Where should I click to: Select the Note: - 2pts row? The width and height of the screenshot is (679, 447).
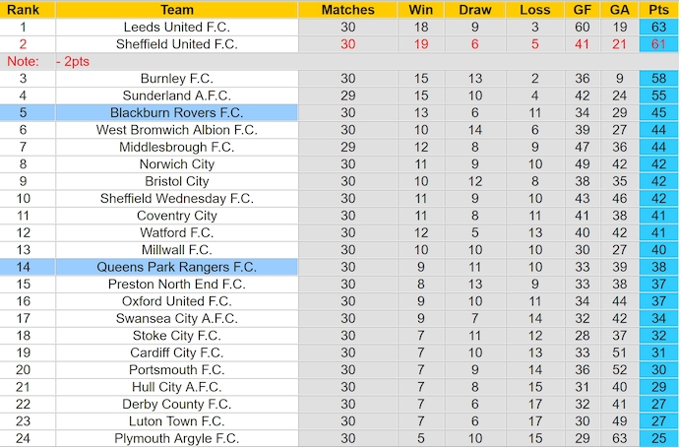tap(339, 61)
